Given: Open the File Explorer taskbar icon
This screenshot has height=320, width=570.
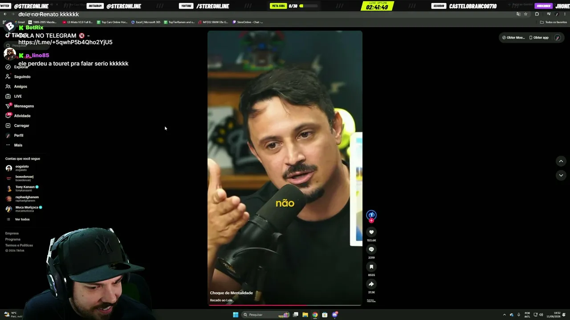Looking at the screenshot, I should 305,315.
